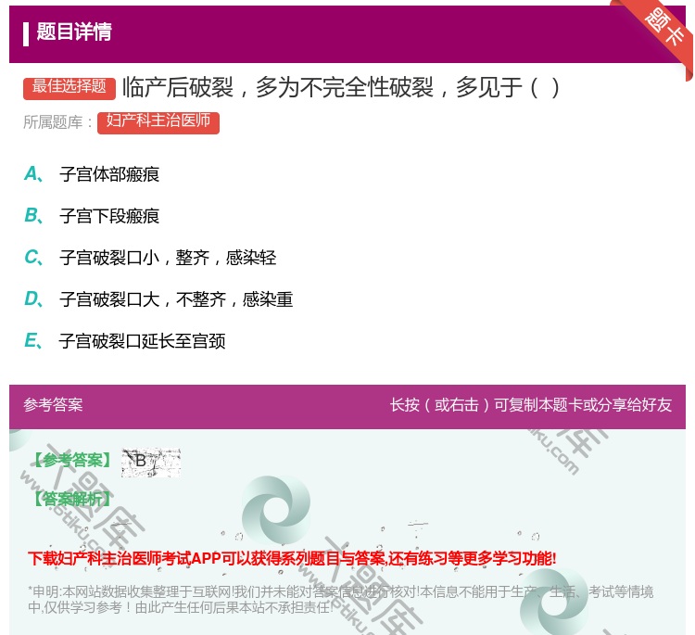Click the letter B option marker
This screenshot has height=635, width=695.
(33, 215)
